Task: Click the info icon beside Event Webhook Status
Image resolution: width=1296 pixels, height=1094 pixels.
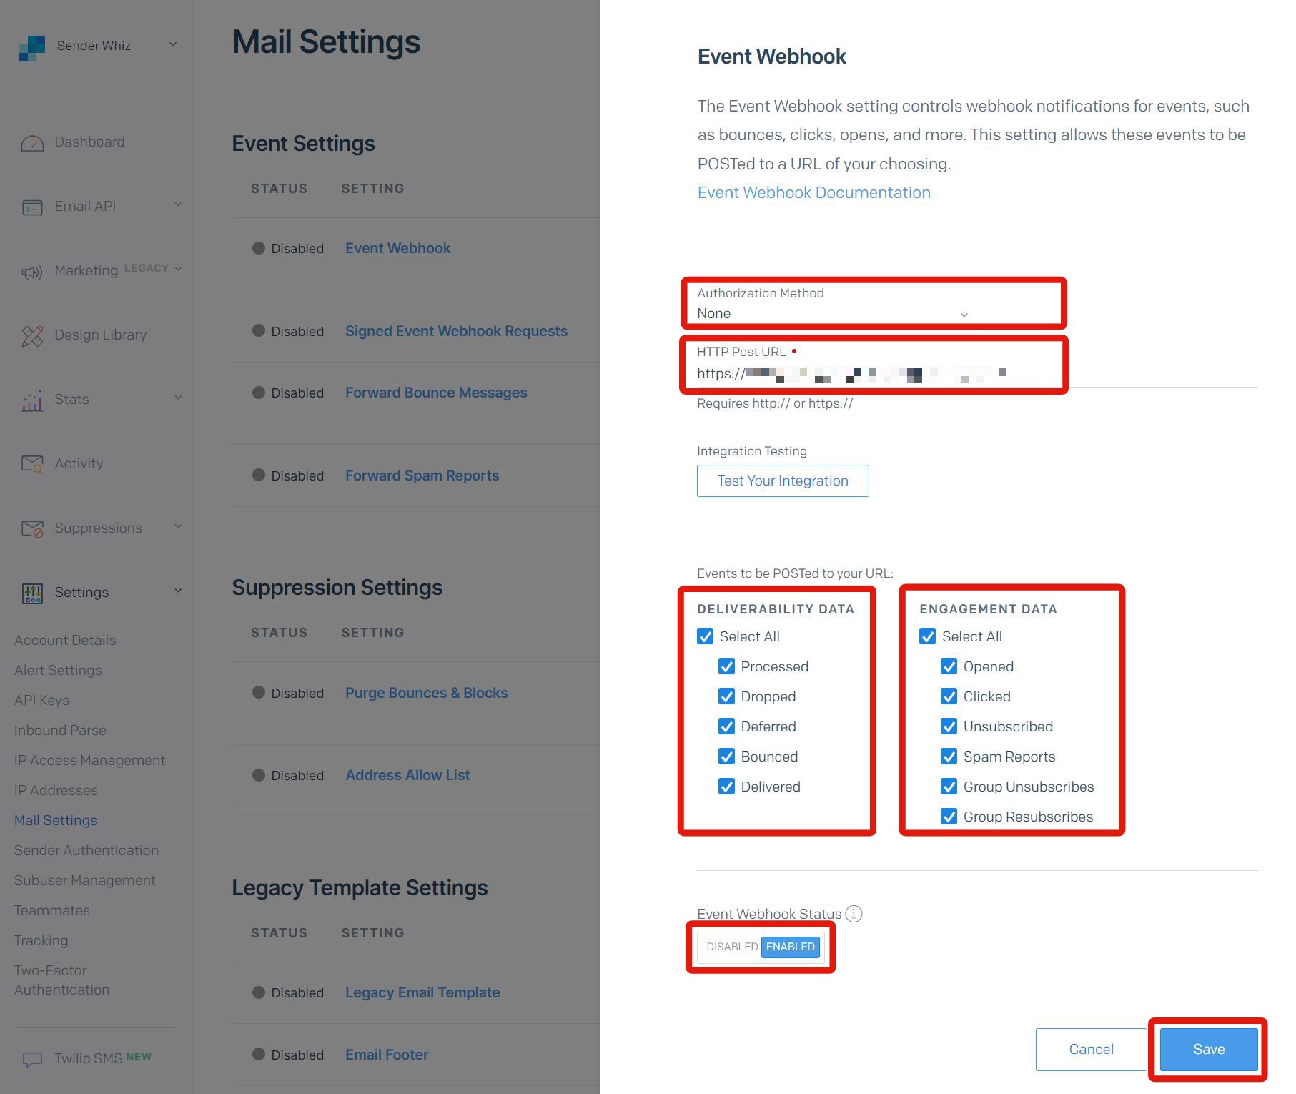Action: pos(855,914)
